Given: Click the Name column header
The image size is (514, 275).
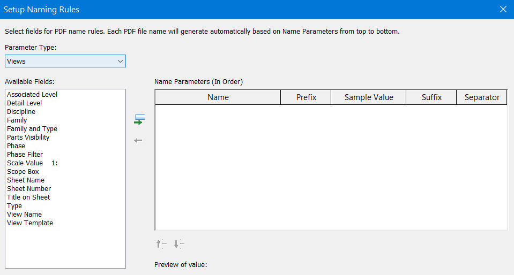Looking at the screenshot, I should [218, 97].
